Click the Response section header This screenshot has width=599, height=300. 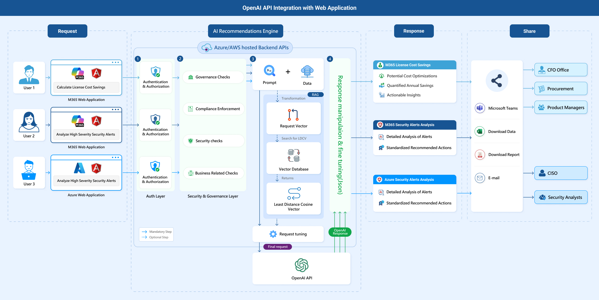pyautogui.click(x=414, y=31)
